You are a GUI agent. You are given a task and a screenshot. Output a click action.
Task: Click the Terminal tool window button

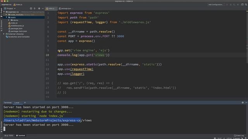pos(21,136)
